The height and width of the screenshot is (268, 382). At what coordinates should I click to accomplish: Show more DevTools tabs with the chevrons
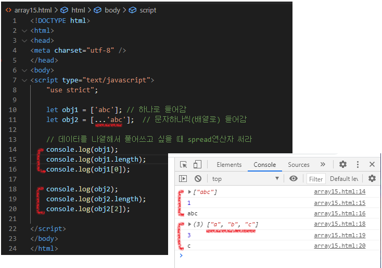pos(323,164)
